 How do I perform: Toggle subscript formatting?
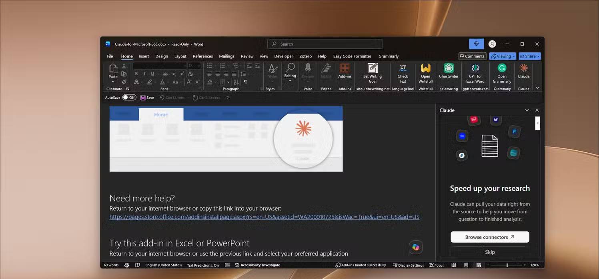(x=174, y=74)
